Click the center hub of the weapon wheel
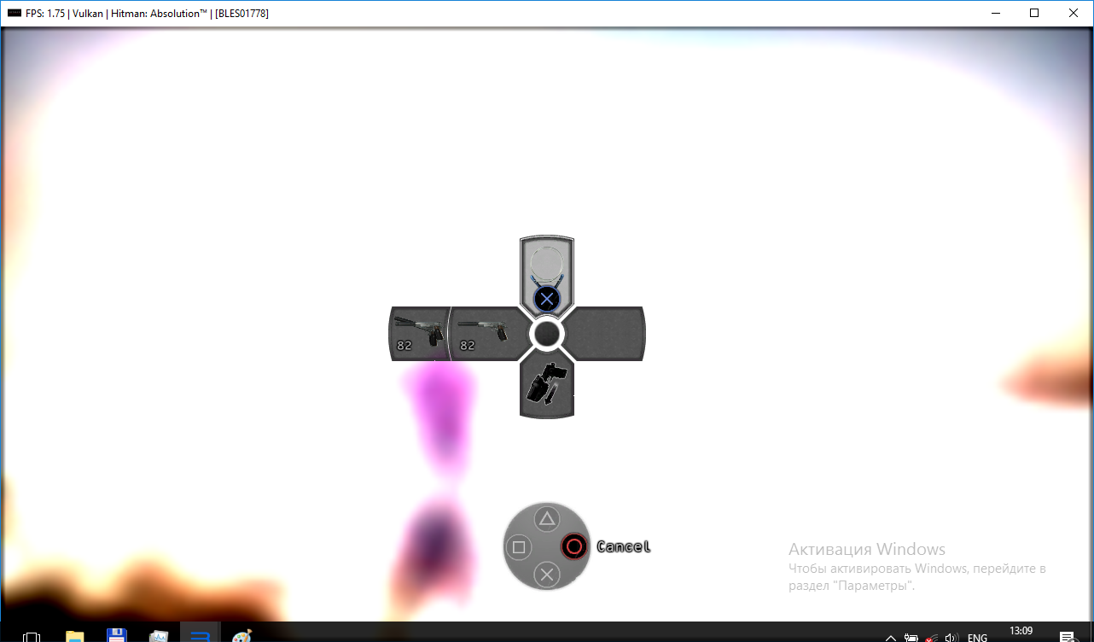 [547, 335]
